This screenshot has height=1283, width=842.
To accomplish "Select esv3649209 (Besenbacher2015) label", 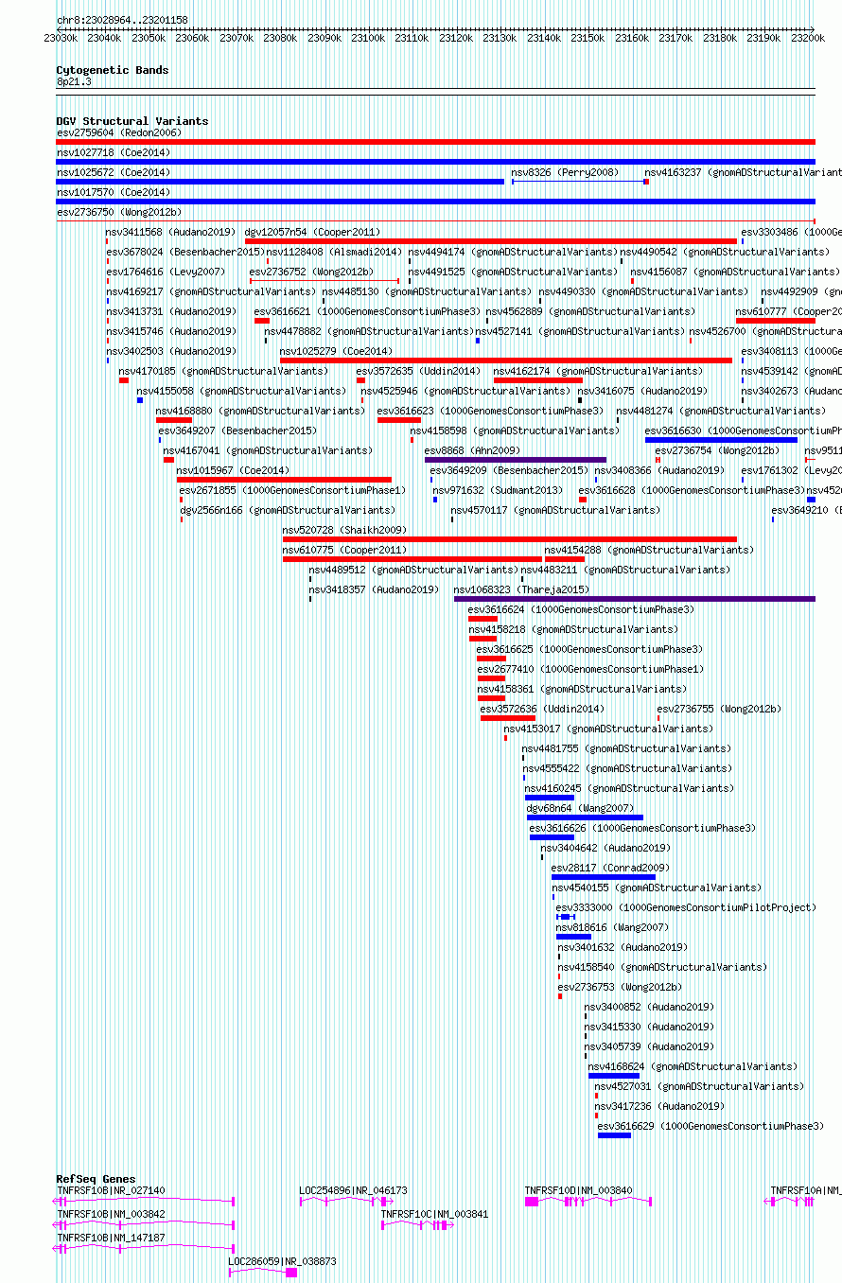I will pos(509,470).
